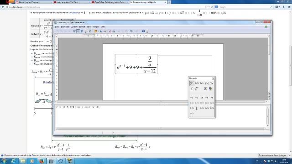This screenshot has width=292, height=164.
Task: Click the Update toolbar icon left of formula cursor
Action: (x=74, y=31)
